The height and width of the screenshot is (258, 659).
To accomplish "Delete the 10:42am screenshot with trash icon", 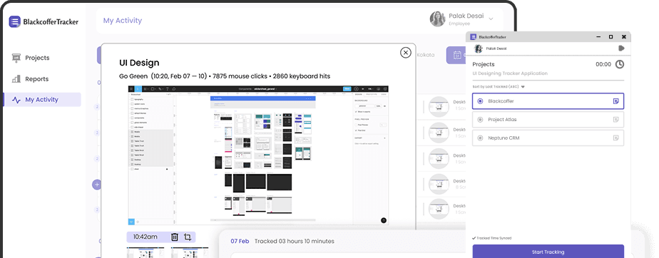I will click(x=175, y=237).
